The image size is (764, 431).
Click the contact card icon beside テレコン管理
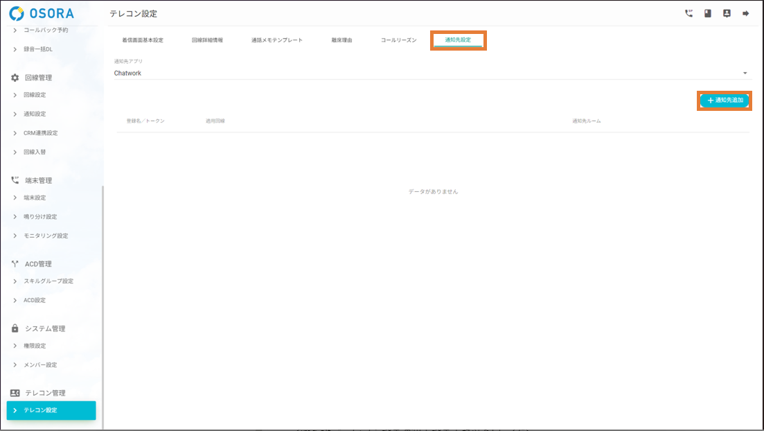(x=15, y=393)
